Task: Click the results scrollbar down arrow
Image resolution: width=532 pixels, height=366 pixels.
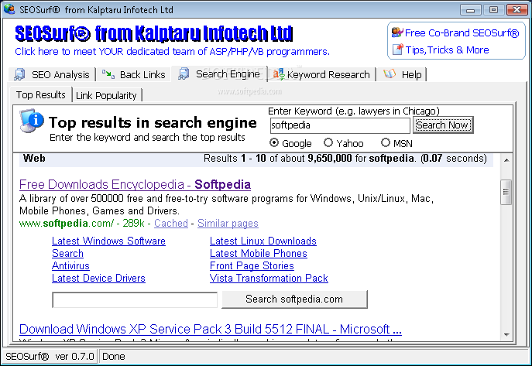Action: (x=506, y=335)
